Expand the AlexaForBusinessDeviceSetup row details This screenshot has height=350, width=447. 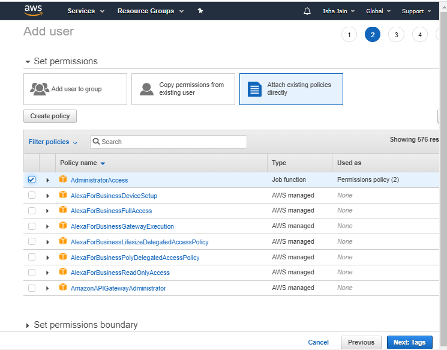point(47,196)
